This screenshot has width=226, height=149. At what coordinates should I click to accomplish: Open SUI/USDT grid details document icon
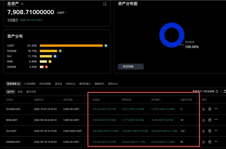(x=210, y=131)
